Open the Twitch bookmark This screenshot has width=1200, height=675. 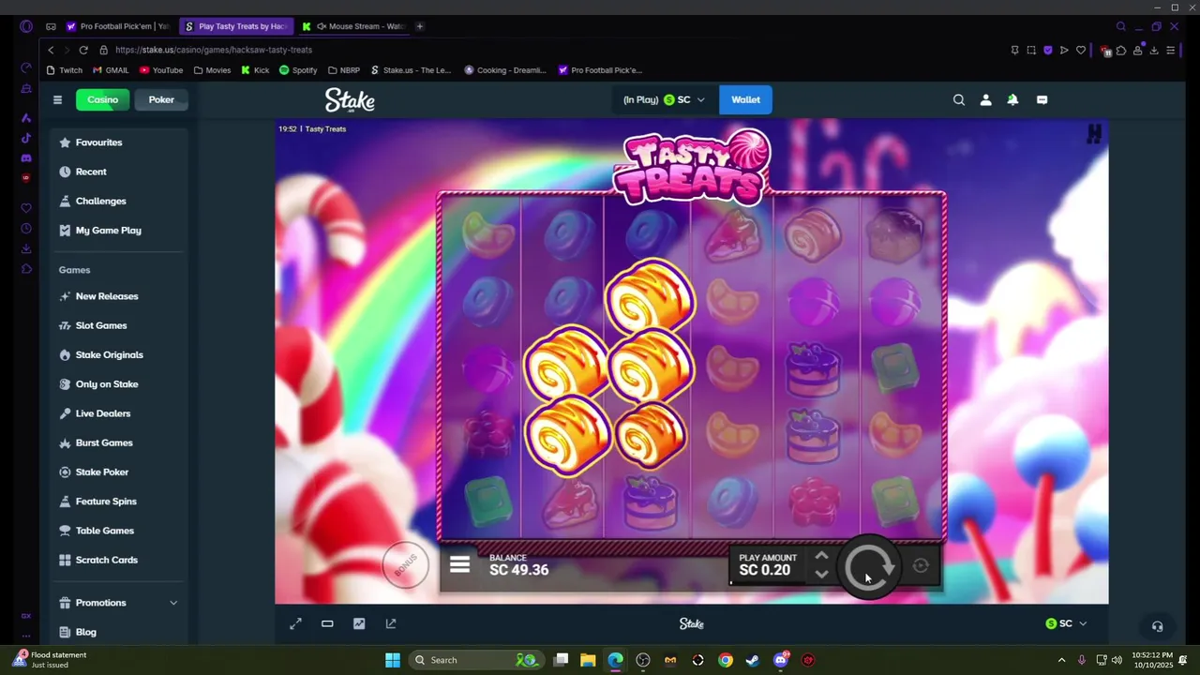click(x=65, y=70)
